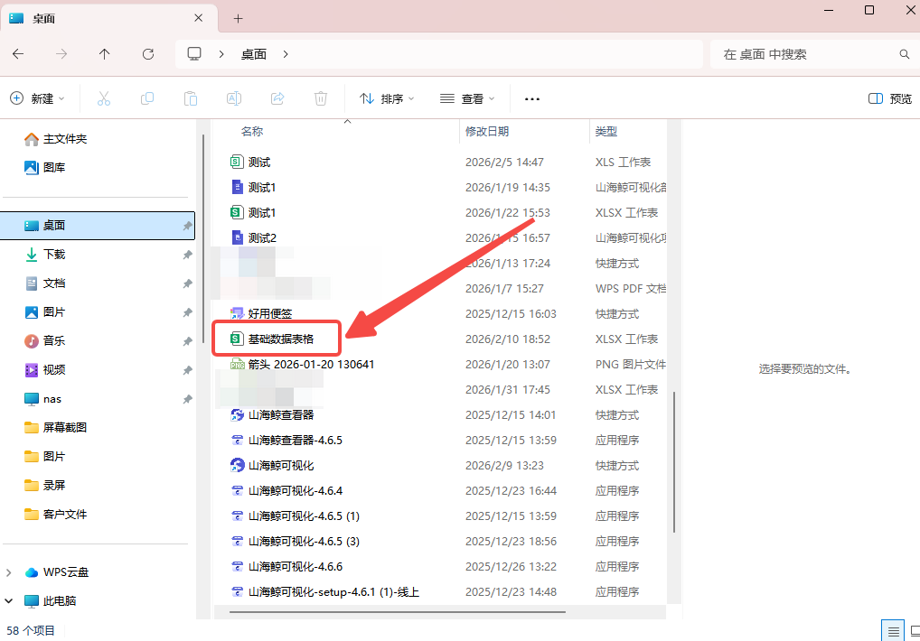Click the cut scissors icon in toolbar
This screenshot has height=641, width=920.
pyautogui.click(x=104, y=98)
